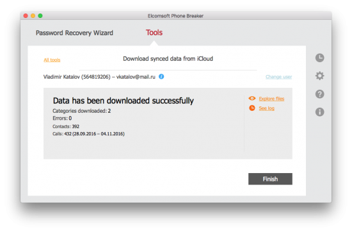Click the Vladimir Katalov account text

point(99,77)
